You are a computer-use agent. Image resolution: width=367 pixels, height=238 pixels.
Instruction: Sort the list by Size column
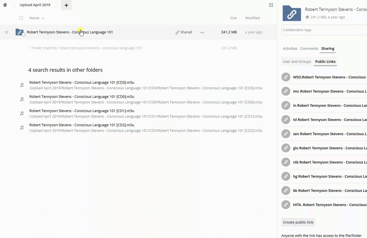[233, 18]
